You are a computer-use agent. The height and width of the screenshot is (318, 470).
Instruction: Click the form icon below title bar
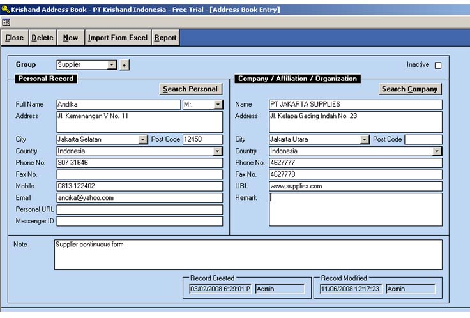pos(6,22)
